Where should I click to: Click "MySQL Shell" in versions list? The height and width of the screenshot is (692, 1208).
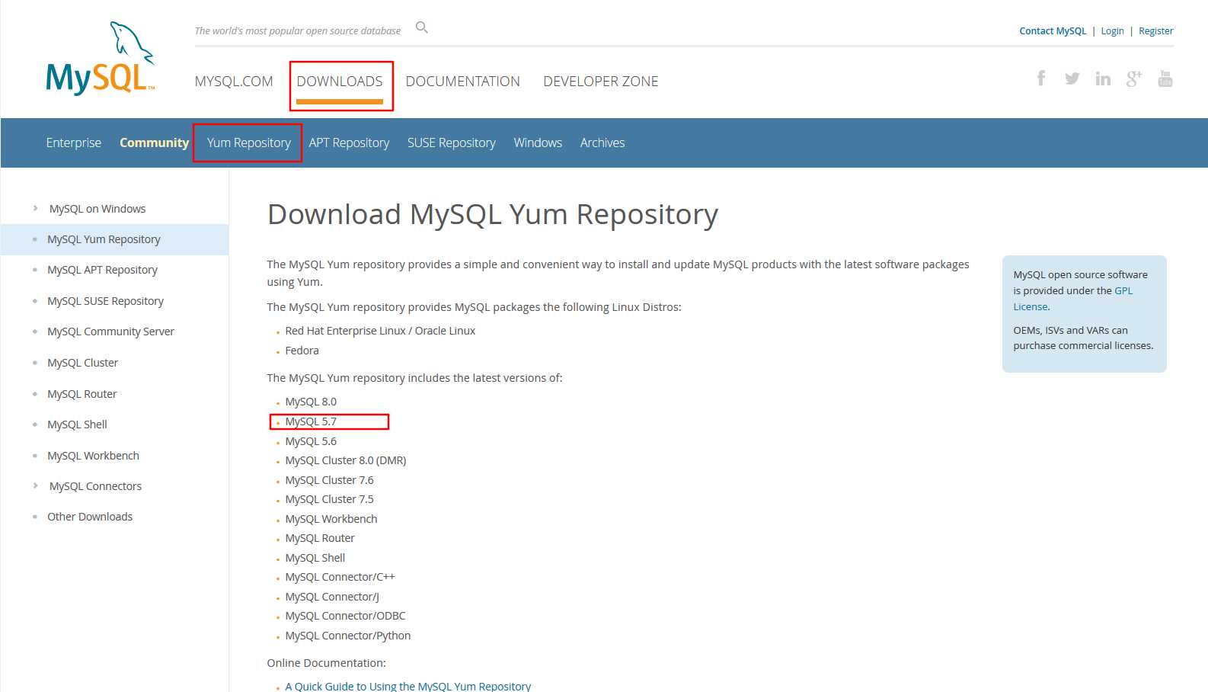(315, 558)
